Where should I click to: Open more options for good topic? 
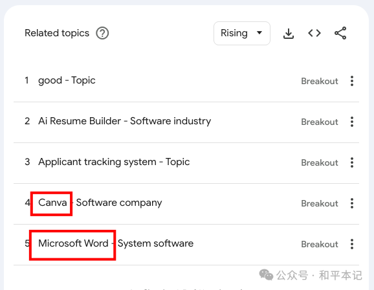click(352, 81)
